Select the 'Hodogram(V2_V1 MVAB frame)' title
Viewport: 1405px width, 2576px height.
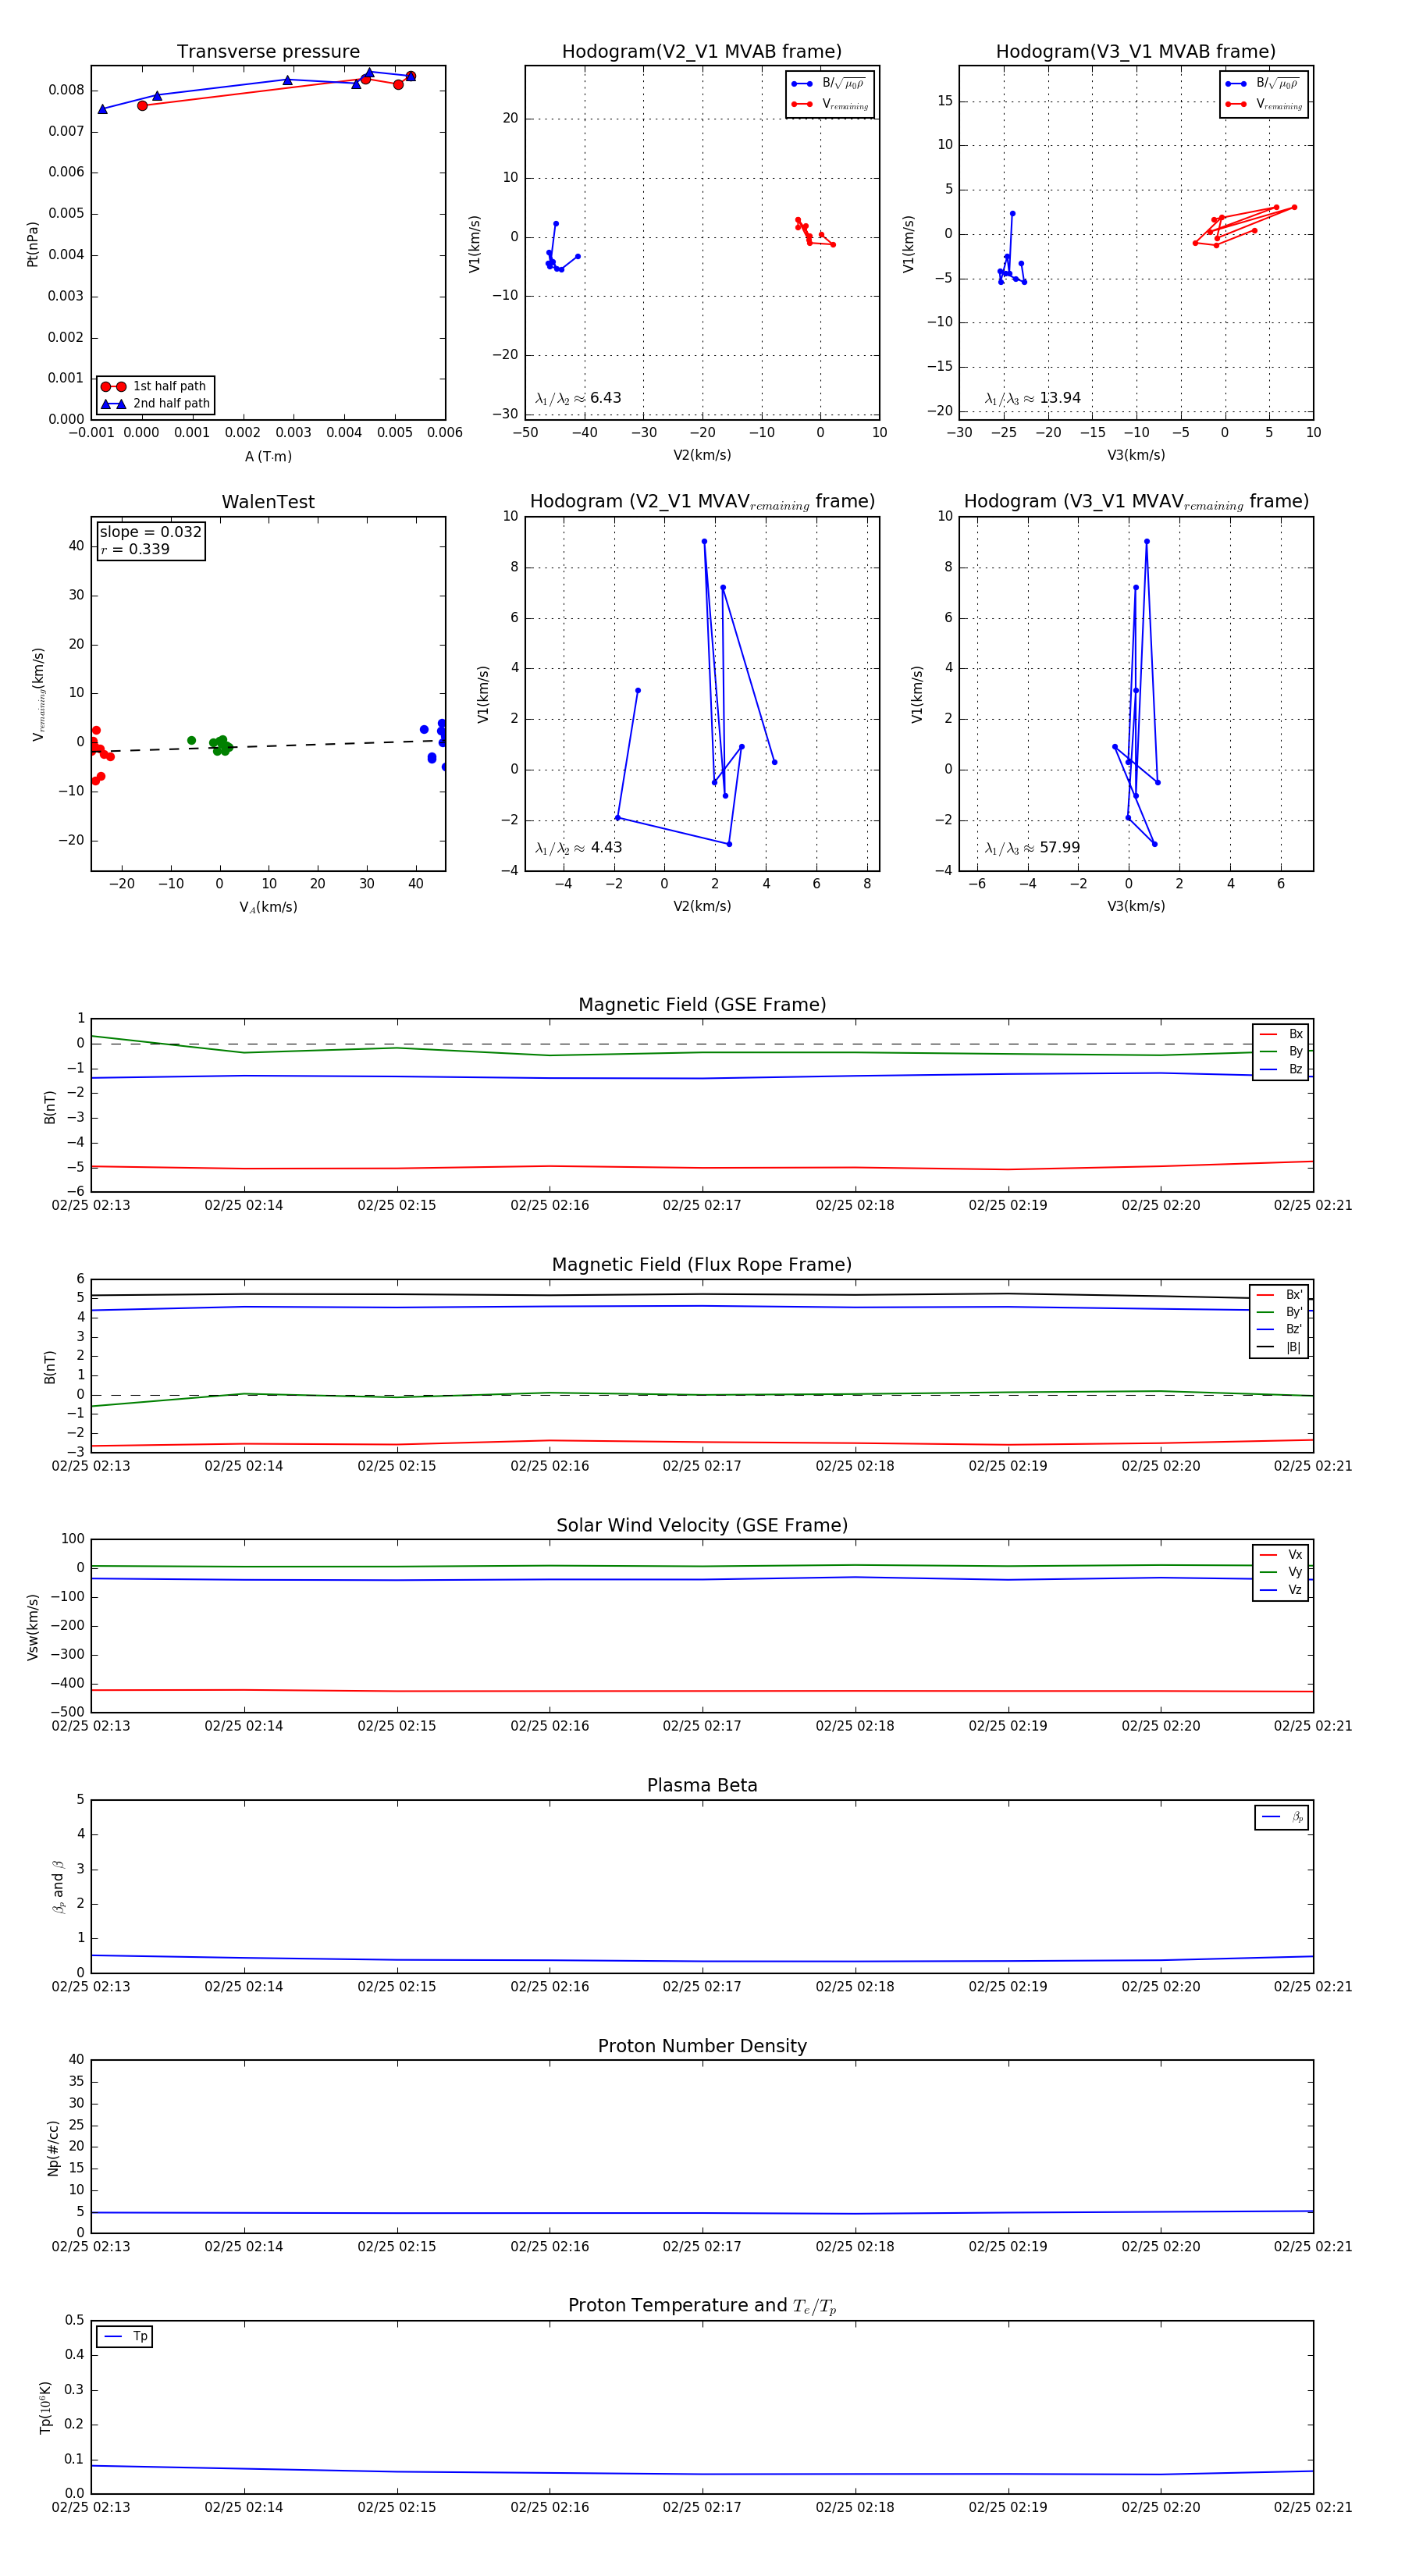(702, 52)
